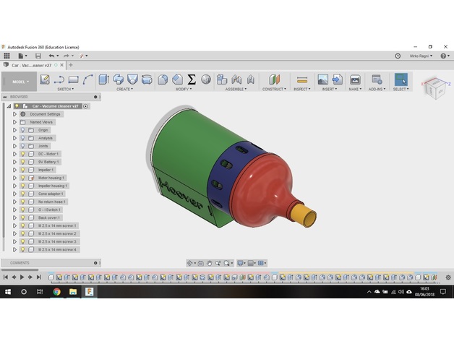Open the MODEL workspace dropdown
This screenshot has height=341, width=454.
(x=20, y=82)
